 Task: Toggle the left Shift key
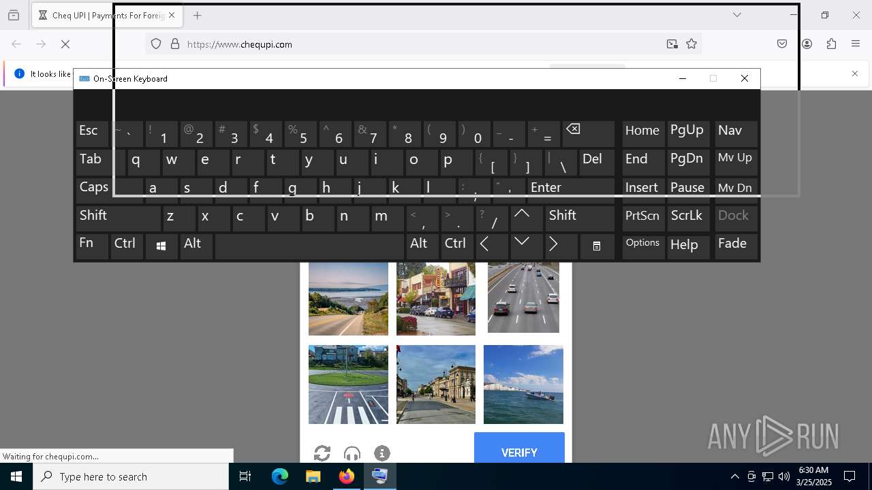118,218
